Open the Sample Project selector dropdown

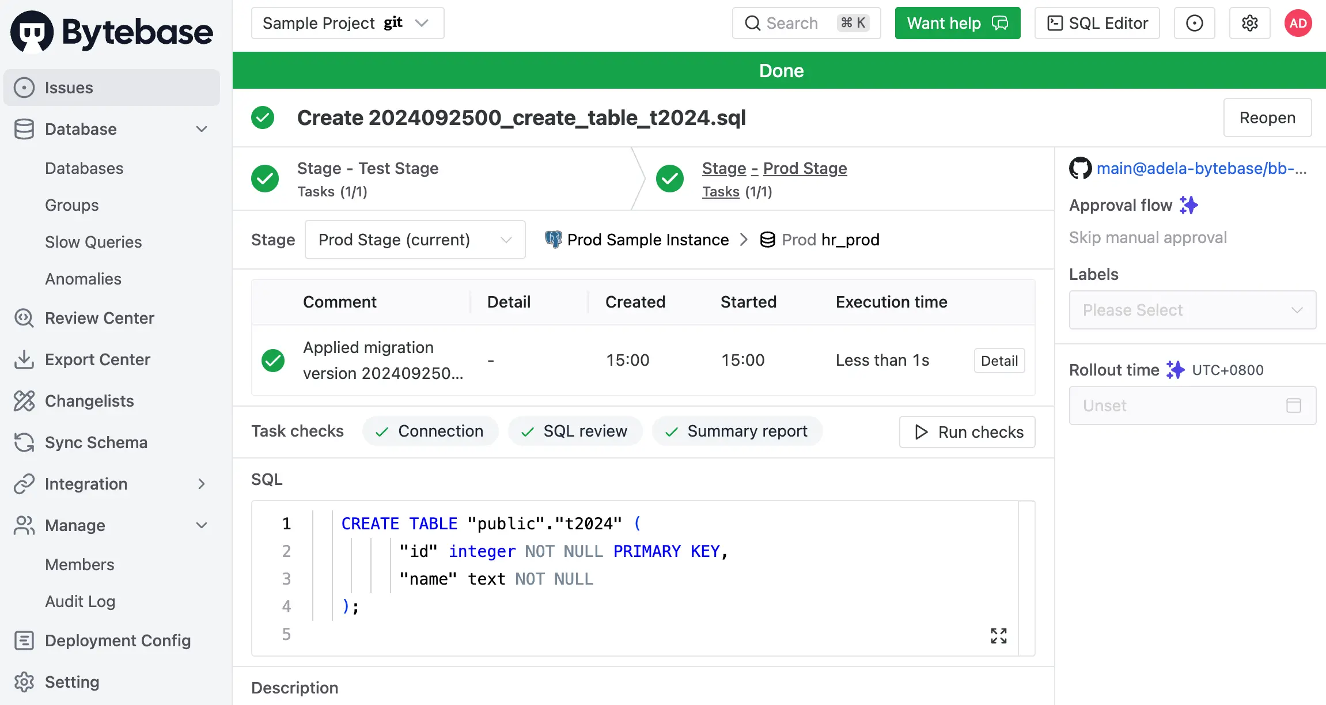[x=347, y=23]
